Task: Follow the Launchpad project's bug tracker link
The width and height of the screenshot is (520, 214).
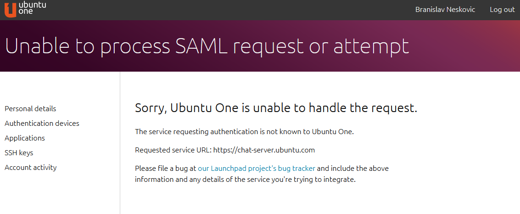Action: [x=257, y=169]
